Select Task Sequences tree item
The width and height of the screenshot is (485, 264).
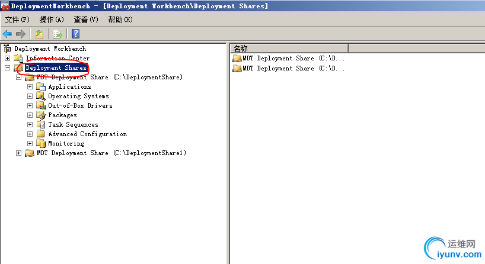pos(73,125)
